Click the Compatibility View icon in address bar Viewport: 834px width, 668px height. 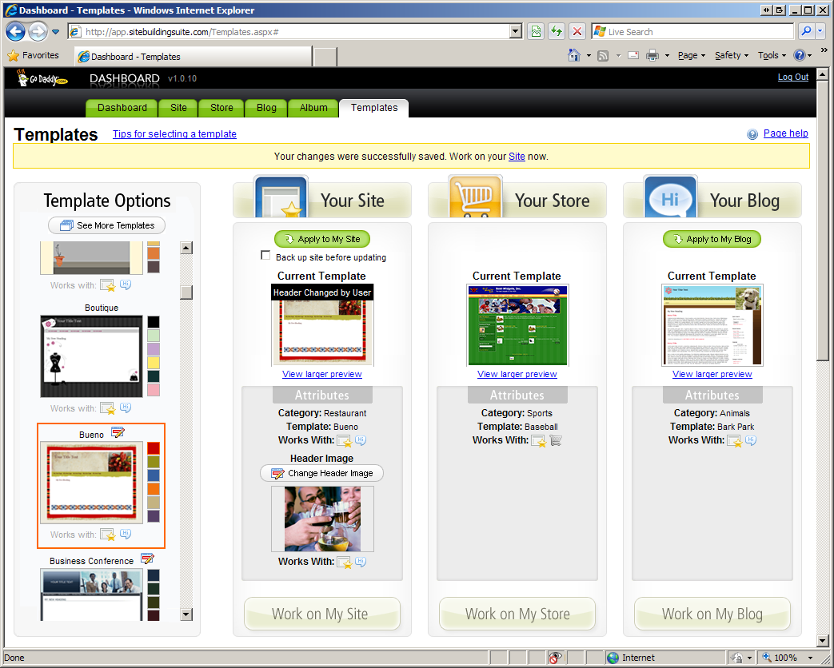[x=536, y=32]
